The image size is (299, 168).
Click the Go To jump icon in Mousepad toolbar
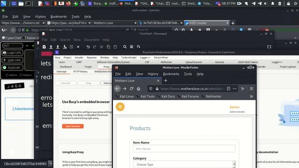point(138,47)
